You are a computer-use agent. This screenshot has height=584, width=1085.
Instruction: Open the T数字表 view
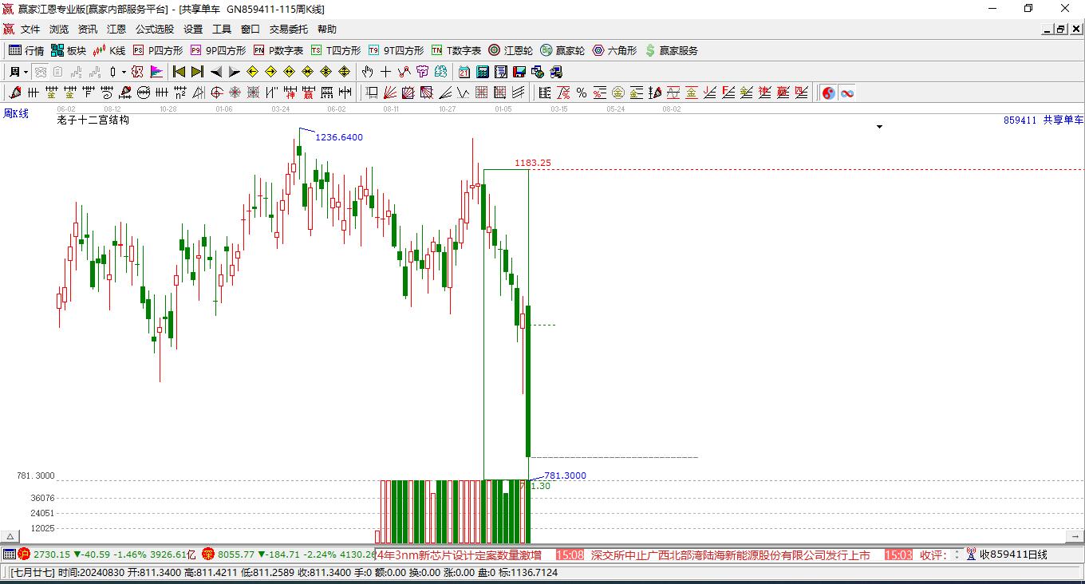[456, 50]
